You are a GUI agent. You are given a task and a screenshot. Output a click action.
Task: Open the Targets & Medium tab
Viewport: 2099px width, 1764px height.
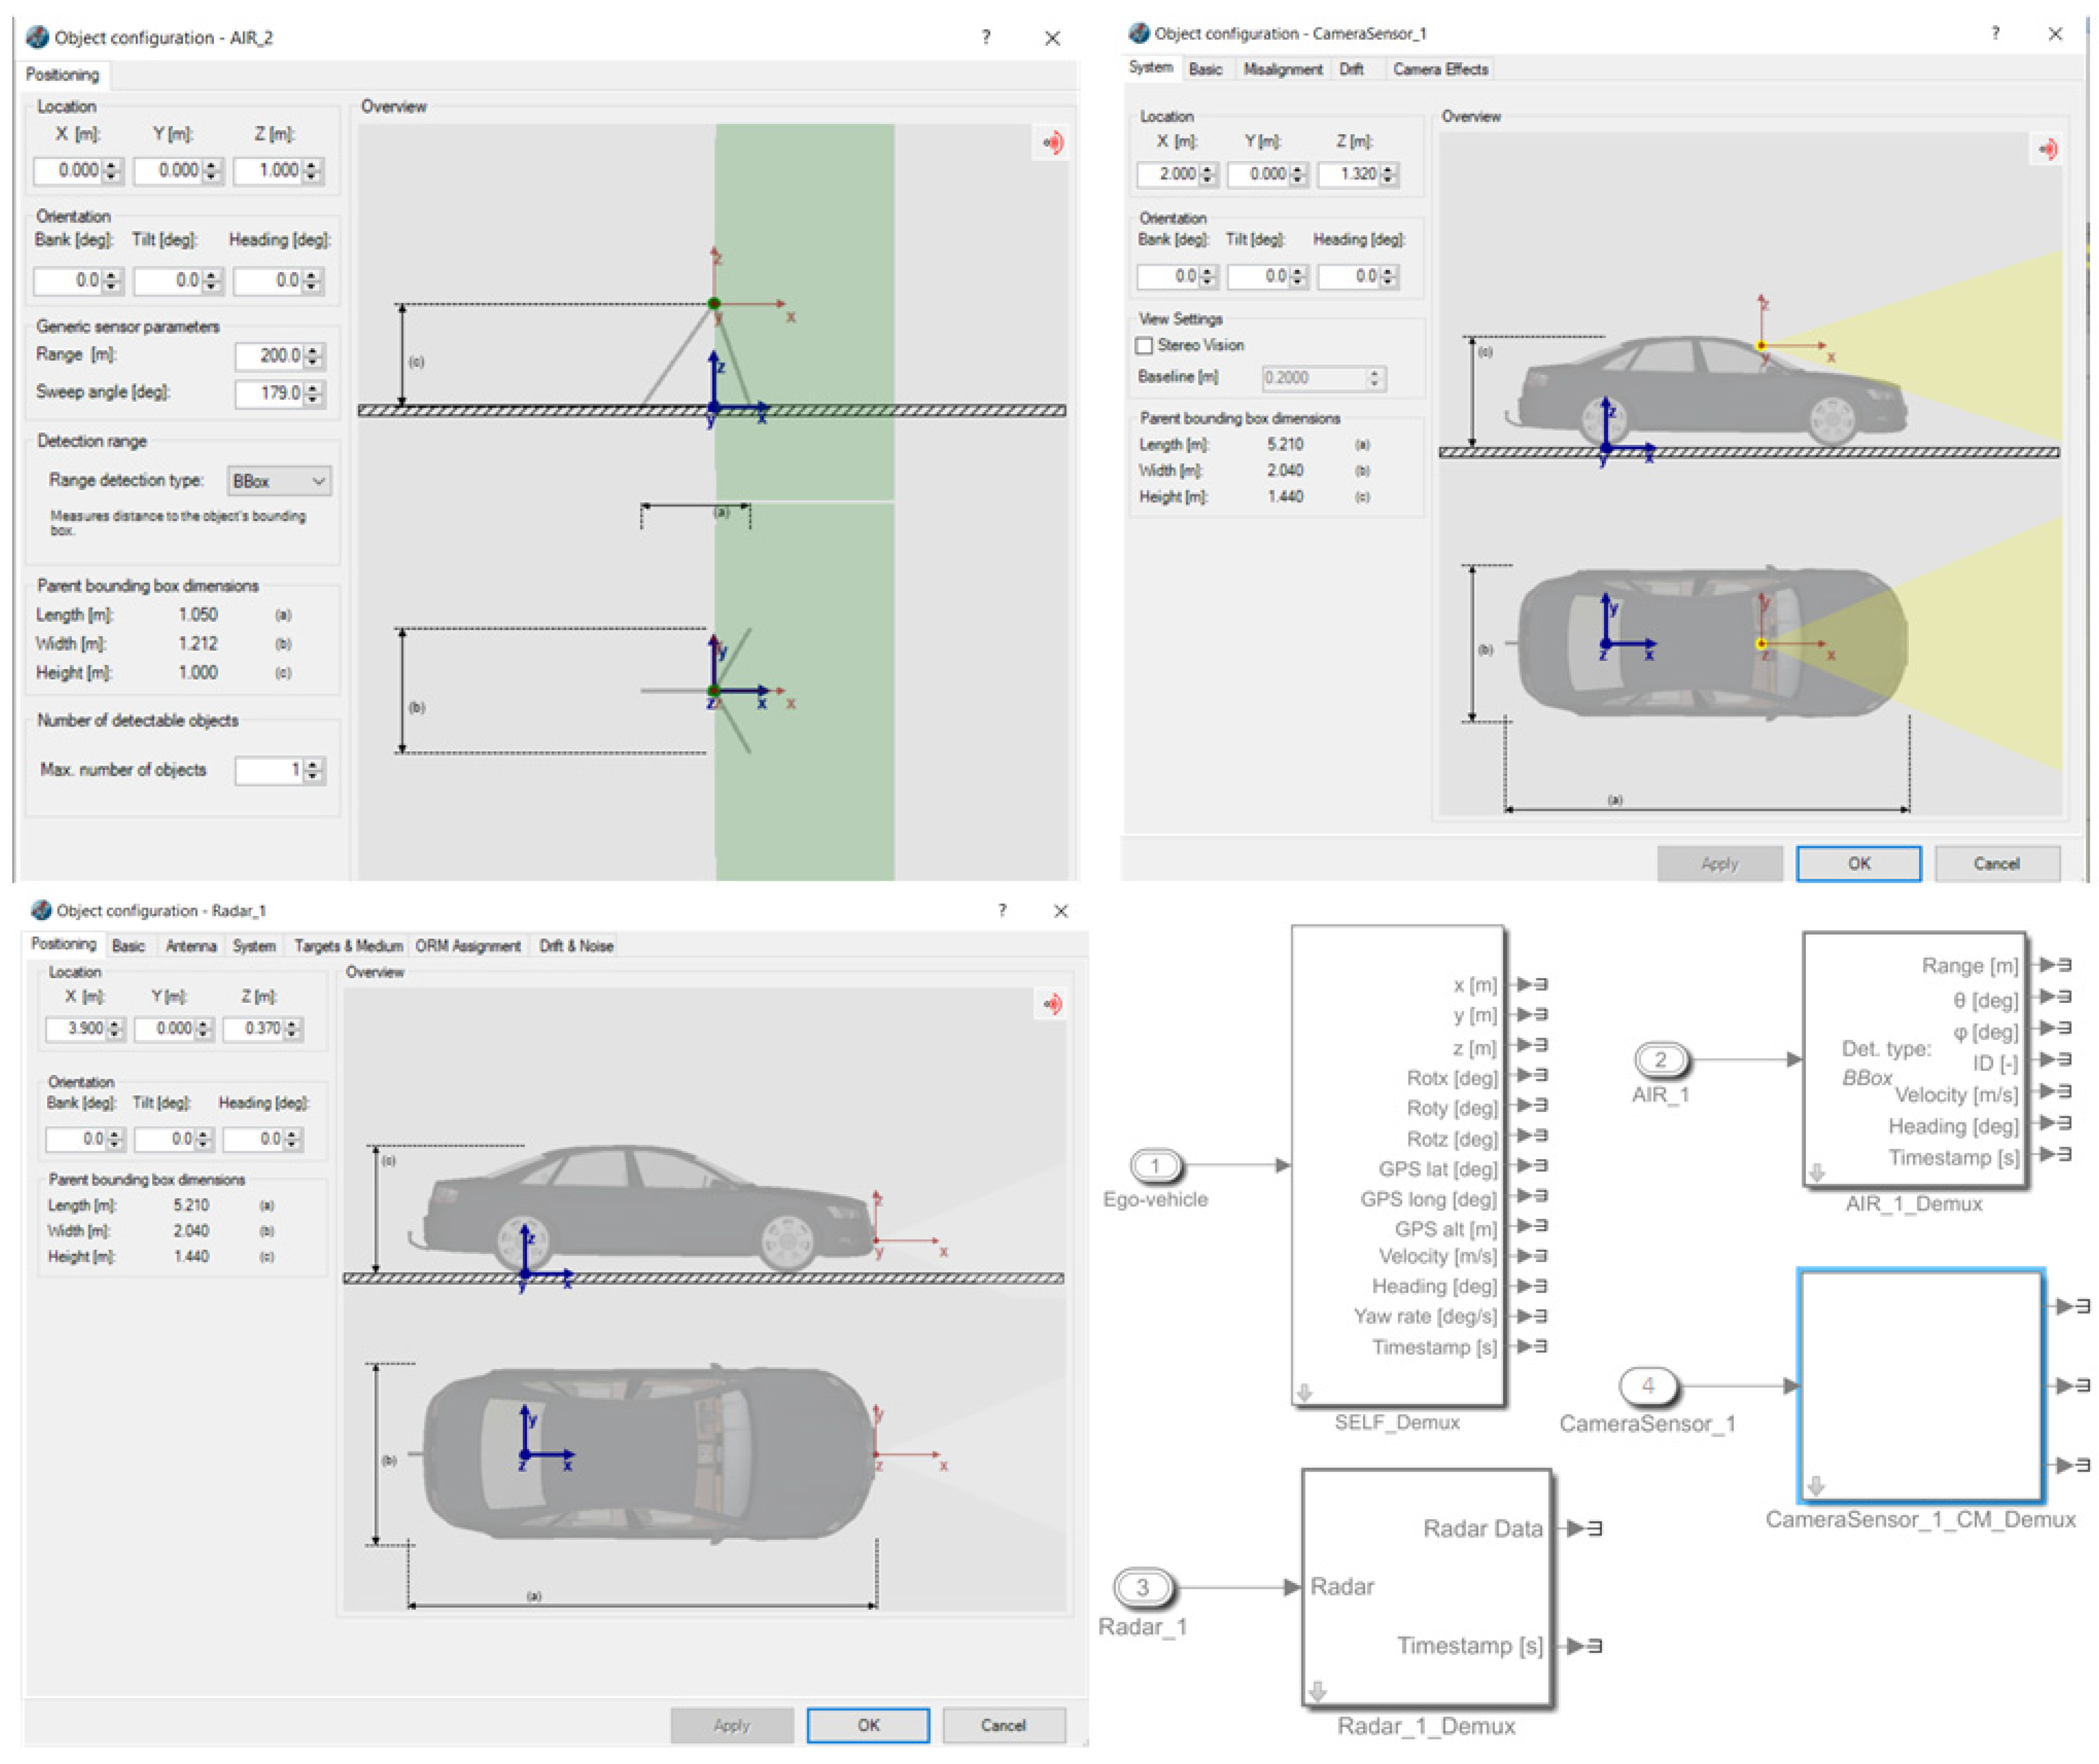pyautogui.click(x=348, y=946)
